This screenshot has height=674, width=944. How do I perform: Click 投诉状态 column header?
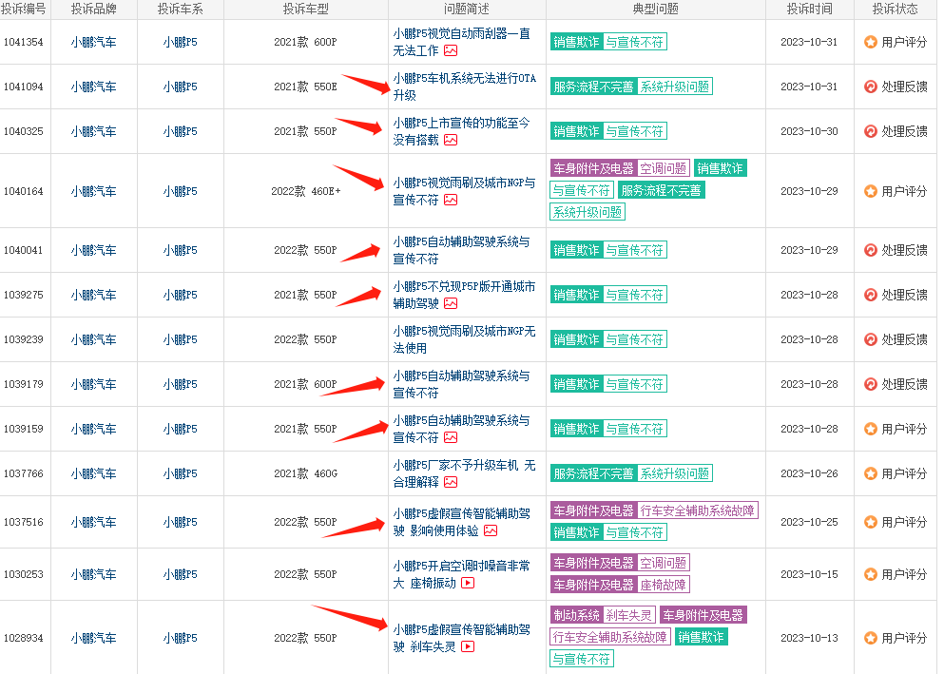896,9
